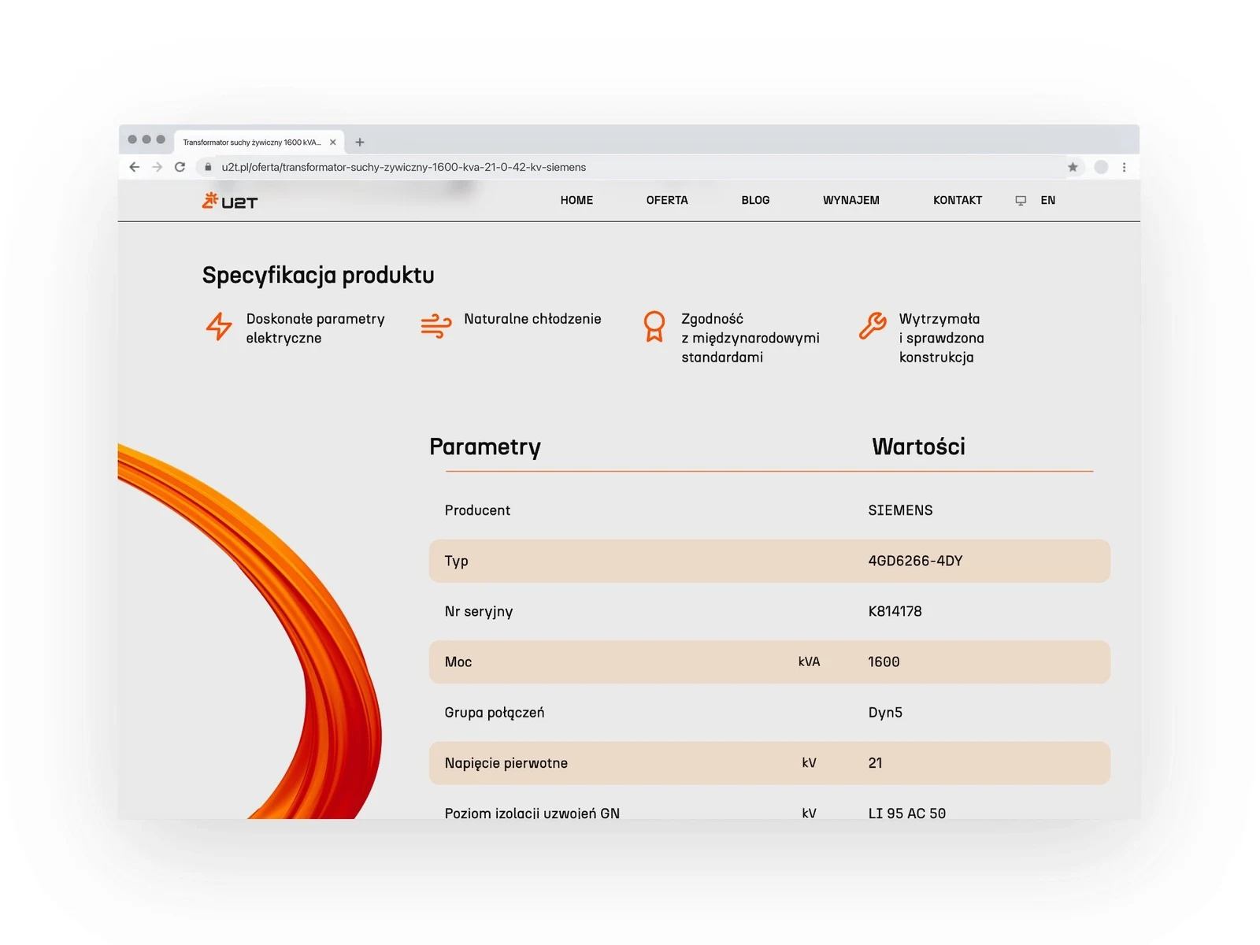Open the HOME menu item
This screenshot has height=945, width=1260.
(x=576, y=201)
